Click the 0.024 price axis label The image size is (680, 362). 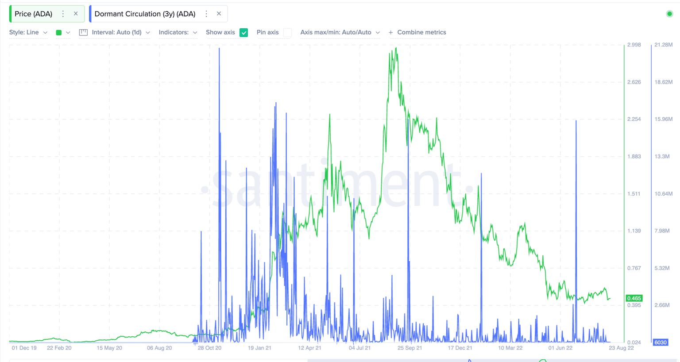634,343
